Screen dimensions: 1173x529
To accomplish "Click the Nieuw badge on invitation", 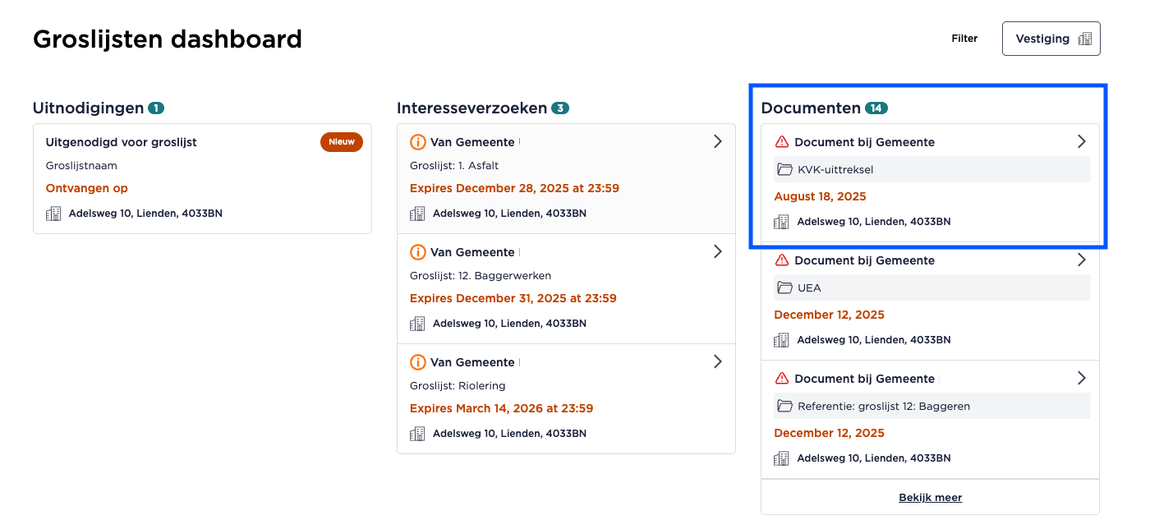I will click(x=341, y=142).
